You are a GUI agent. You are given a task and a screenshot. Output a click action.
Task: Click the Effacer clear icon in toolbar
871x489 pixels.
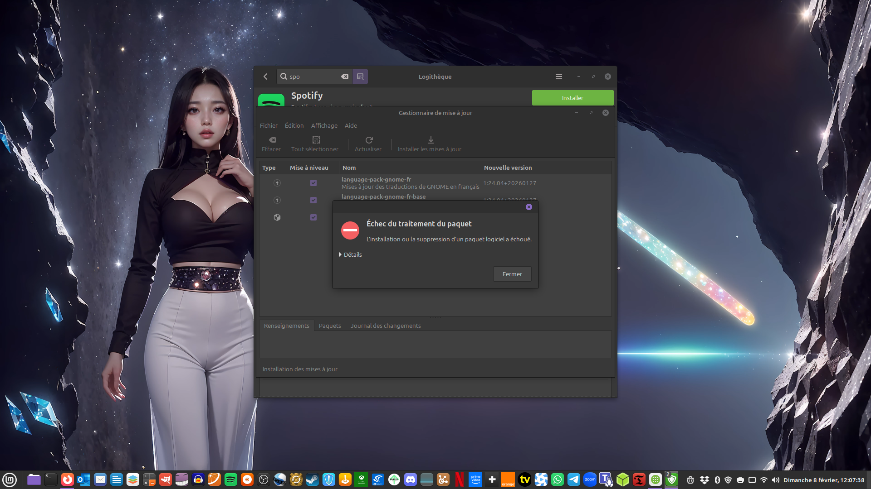point(272,140)
